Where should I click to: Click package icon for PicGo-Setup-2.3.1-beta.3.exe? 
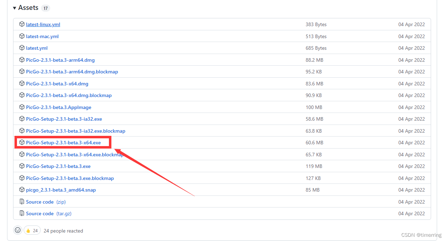[22, 166]
